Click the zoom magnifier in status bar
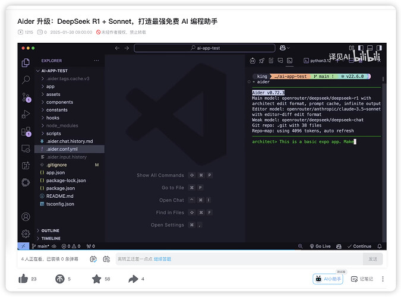The height and width of the screenshot is (297, 401). (300, 246)
